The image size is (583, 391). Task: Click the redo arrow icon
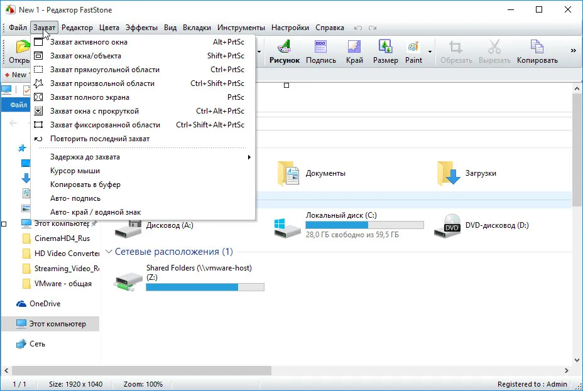point(373,28)
